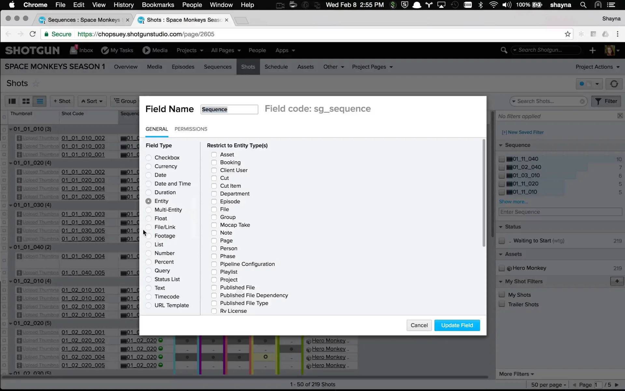
Task: Click the Update Field button
Action: point(457,325)
